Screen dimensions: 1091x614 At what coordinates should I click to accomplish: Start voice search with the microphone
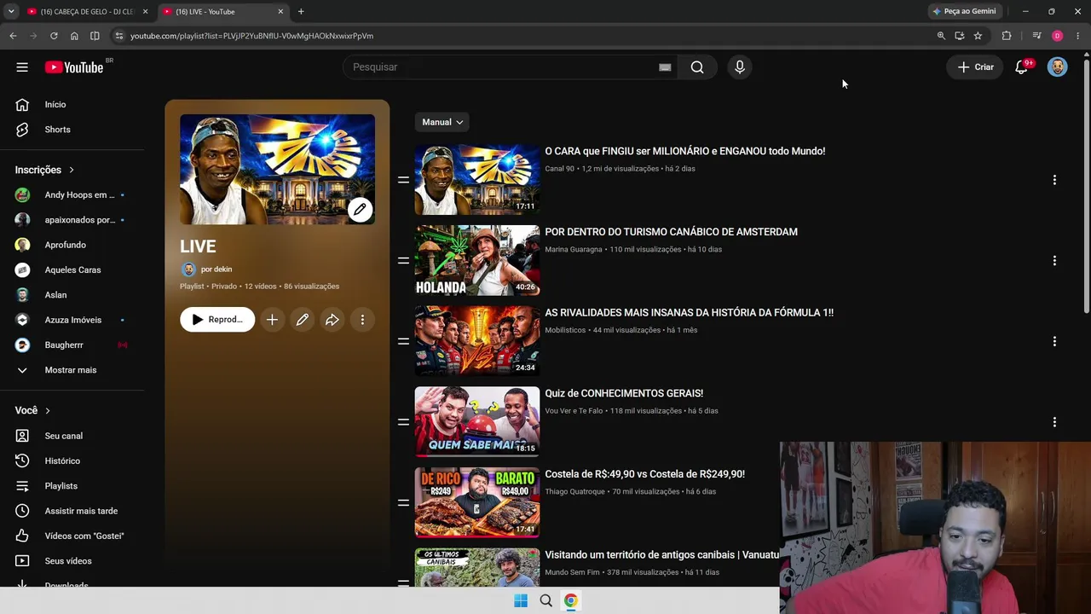pos(740,67)
